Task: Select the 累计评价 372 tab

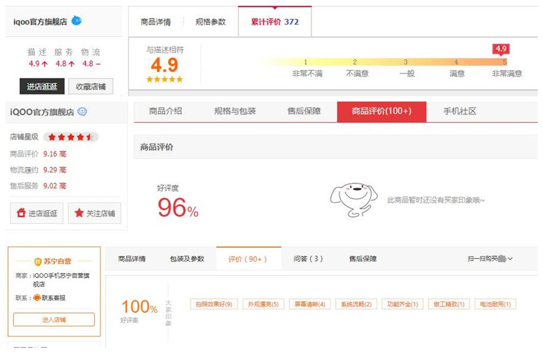Action: click(275, 22)
